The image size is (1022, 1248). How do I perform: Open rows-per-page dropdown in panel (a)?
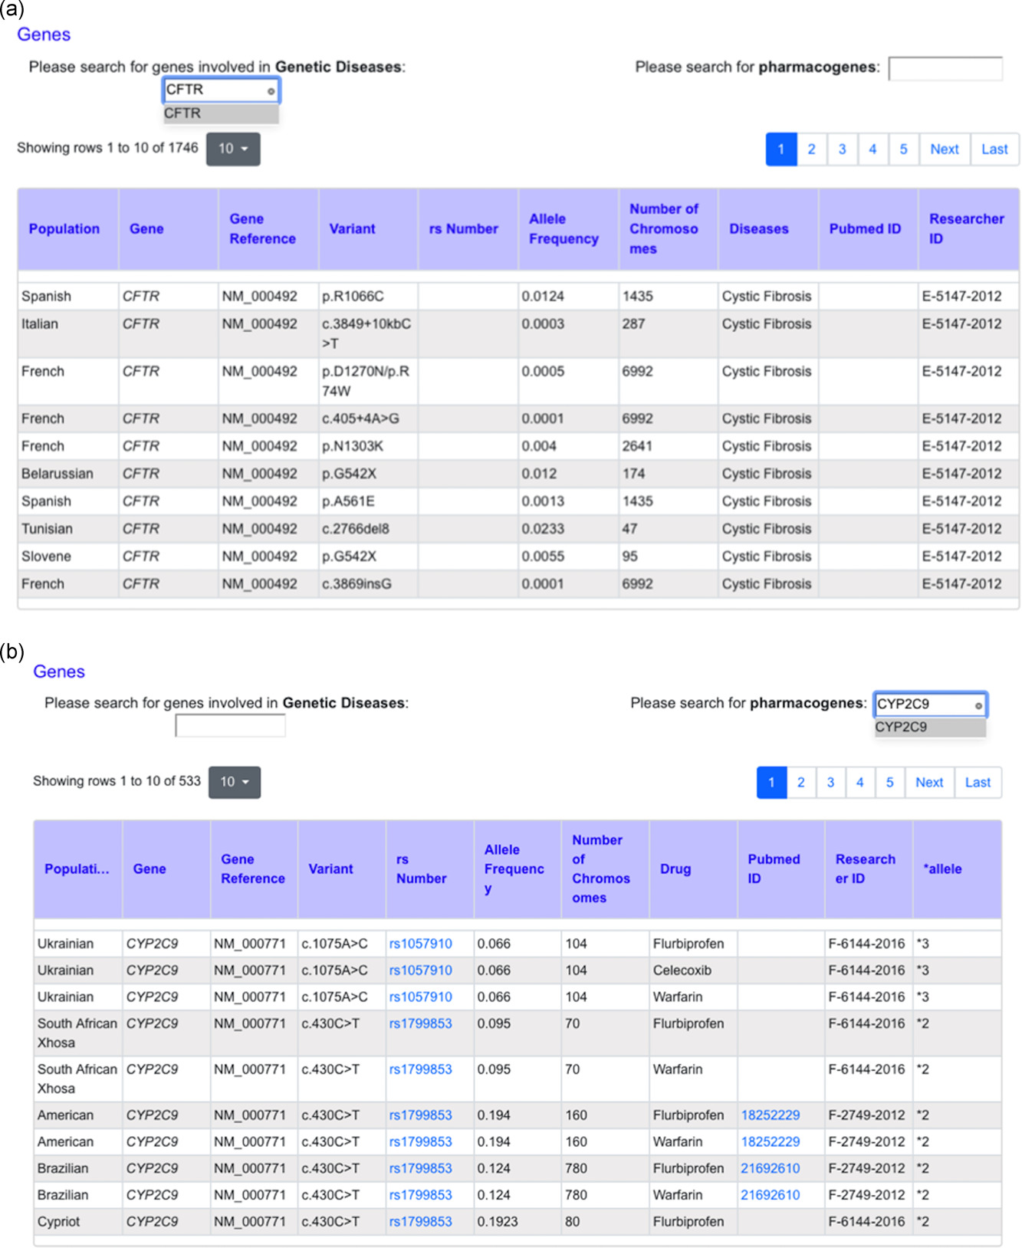(x=233, y=149)
